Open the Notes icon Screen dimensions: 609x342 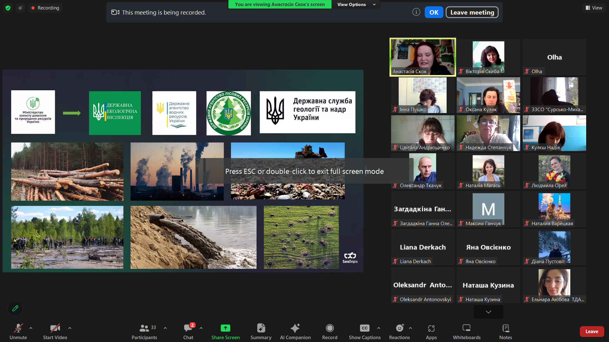tap(506, 328)
